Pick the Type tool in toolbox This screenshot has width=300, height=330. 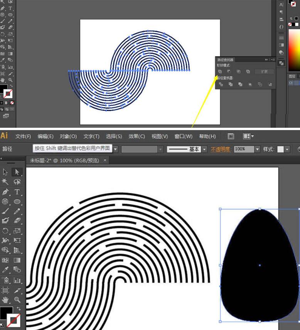click(17, 192)
